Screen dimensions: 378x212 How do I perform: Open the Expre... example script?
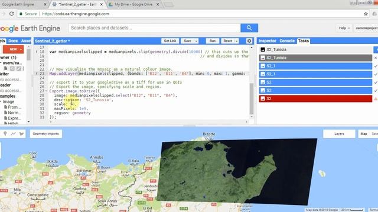[x=13, y=118]
